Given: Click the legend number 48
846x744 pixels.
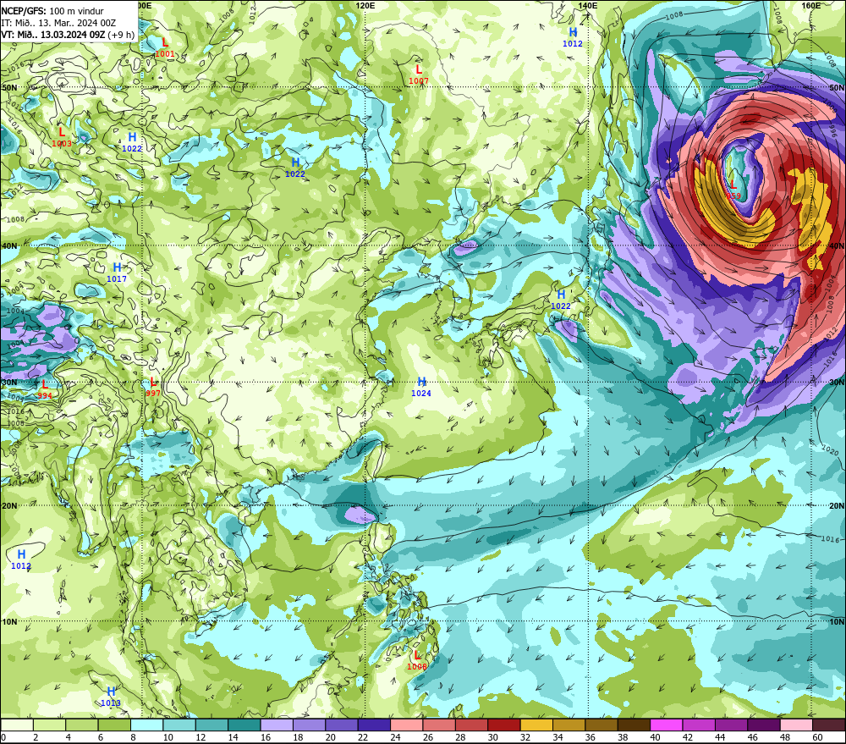Looking at the screenshot, I should (x=785, y=737).
